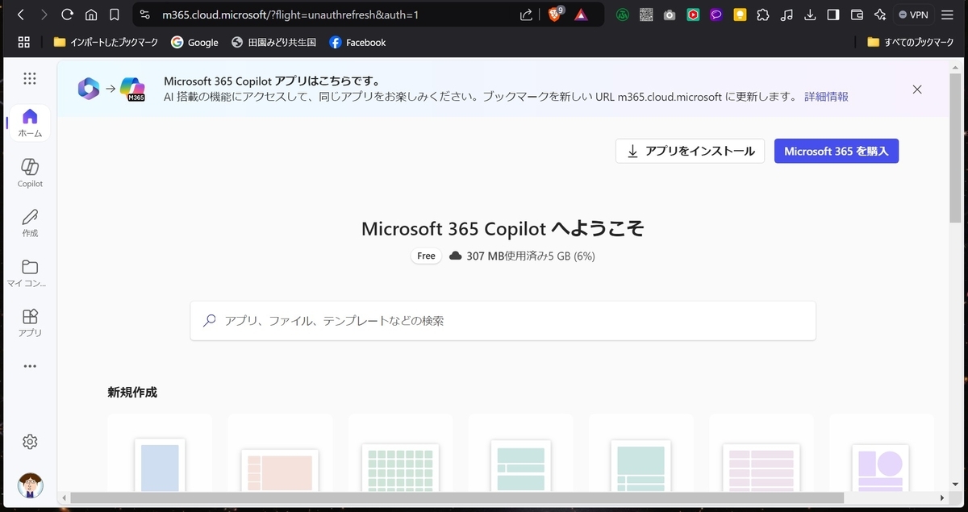Click アプリをインストール button
This screenshot has height=512, width=968.
(690, 151)
